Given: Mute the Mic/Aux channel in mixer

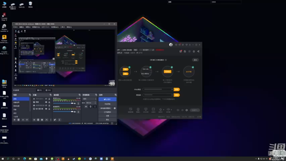Looking at the screenshot, I should 75,103.
